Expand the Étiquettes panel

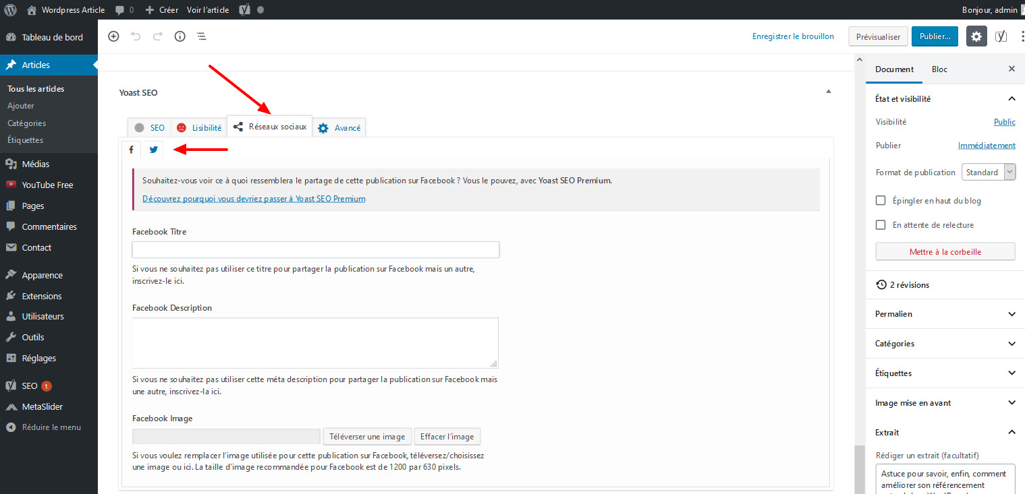click(x=945, y=373)
